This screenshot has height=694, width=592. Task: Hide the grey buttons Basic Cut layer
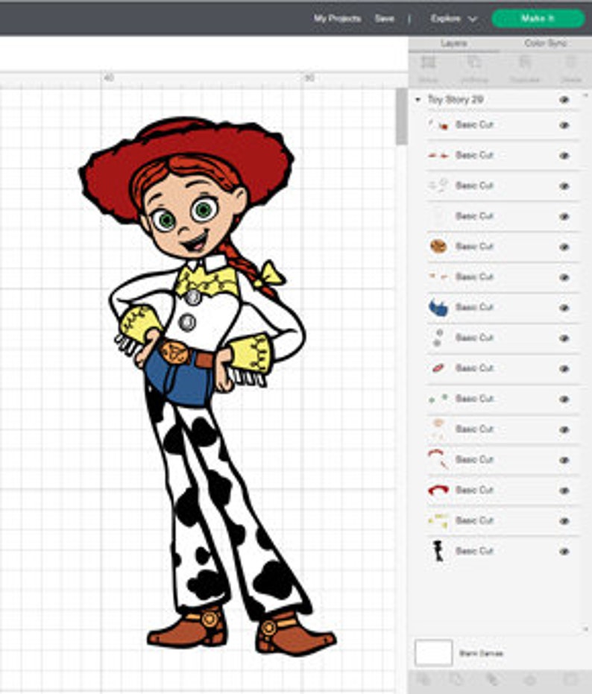click(x=564, y=338)
